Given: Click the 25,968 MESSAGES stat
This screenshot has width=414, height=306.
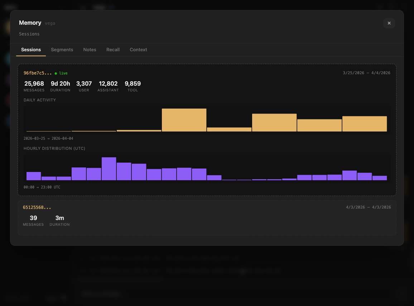Looking at the screenshot, I should (34, 86).
